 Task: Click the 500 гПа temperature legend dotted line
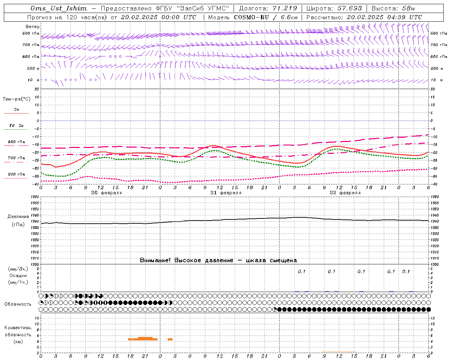click(15, 178)
